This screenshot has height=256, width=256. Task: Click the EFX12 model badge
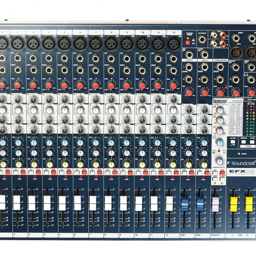point(241,172)
